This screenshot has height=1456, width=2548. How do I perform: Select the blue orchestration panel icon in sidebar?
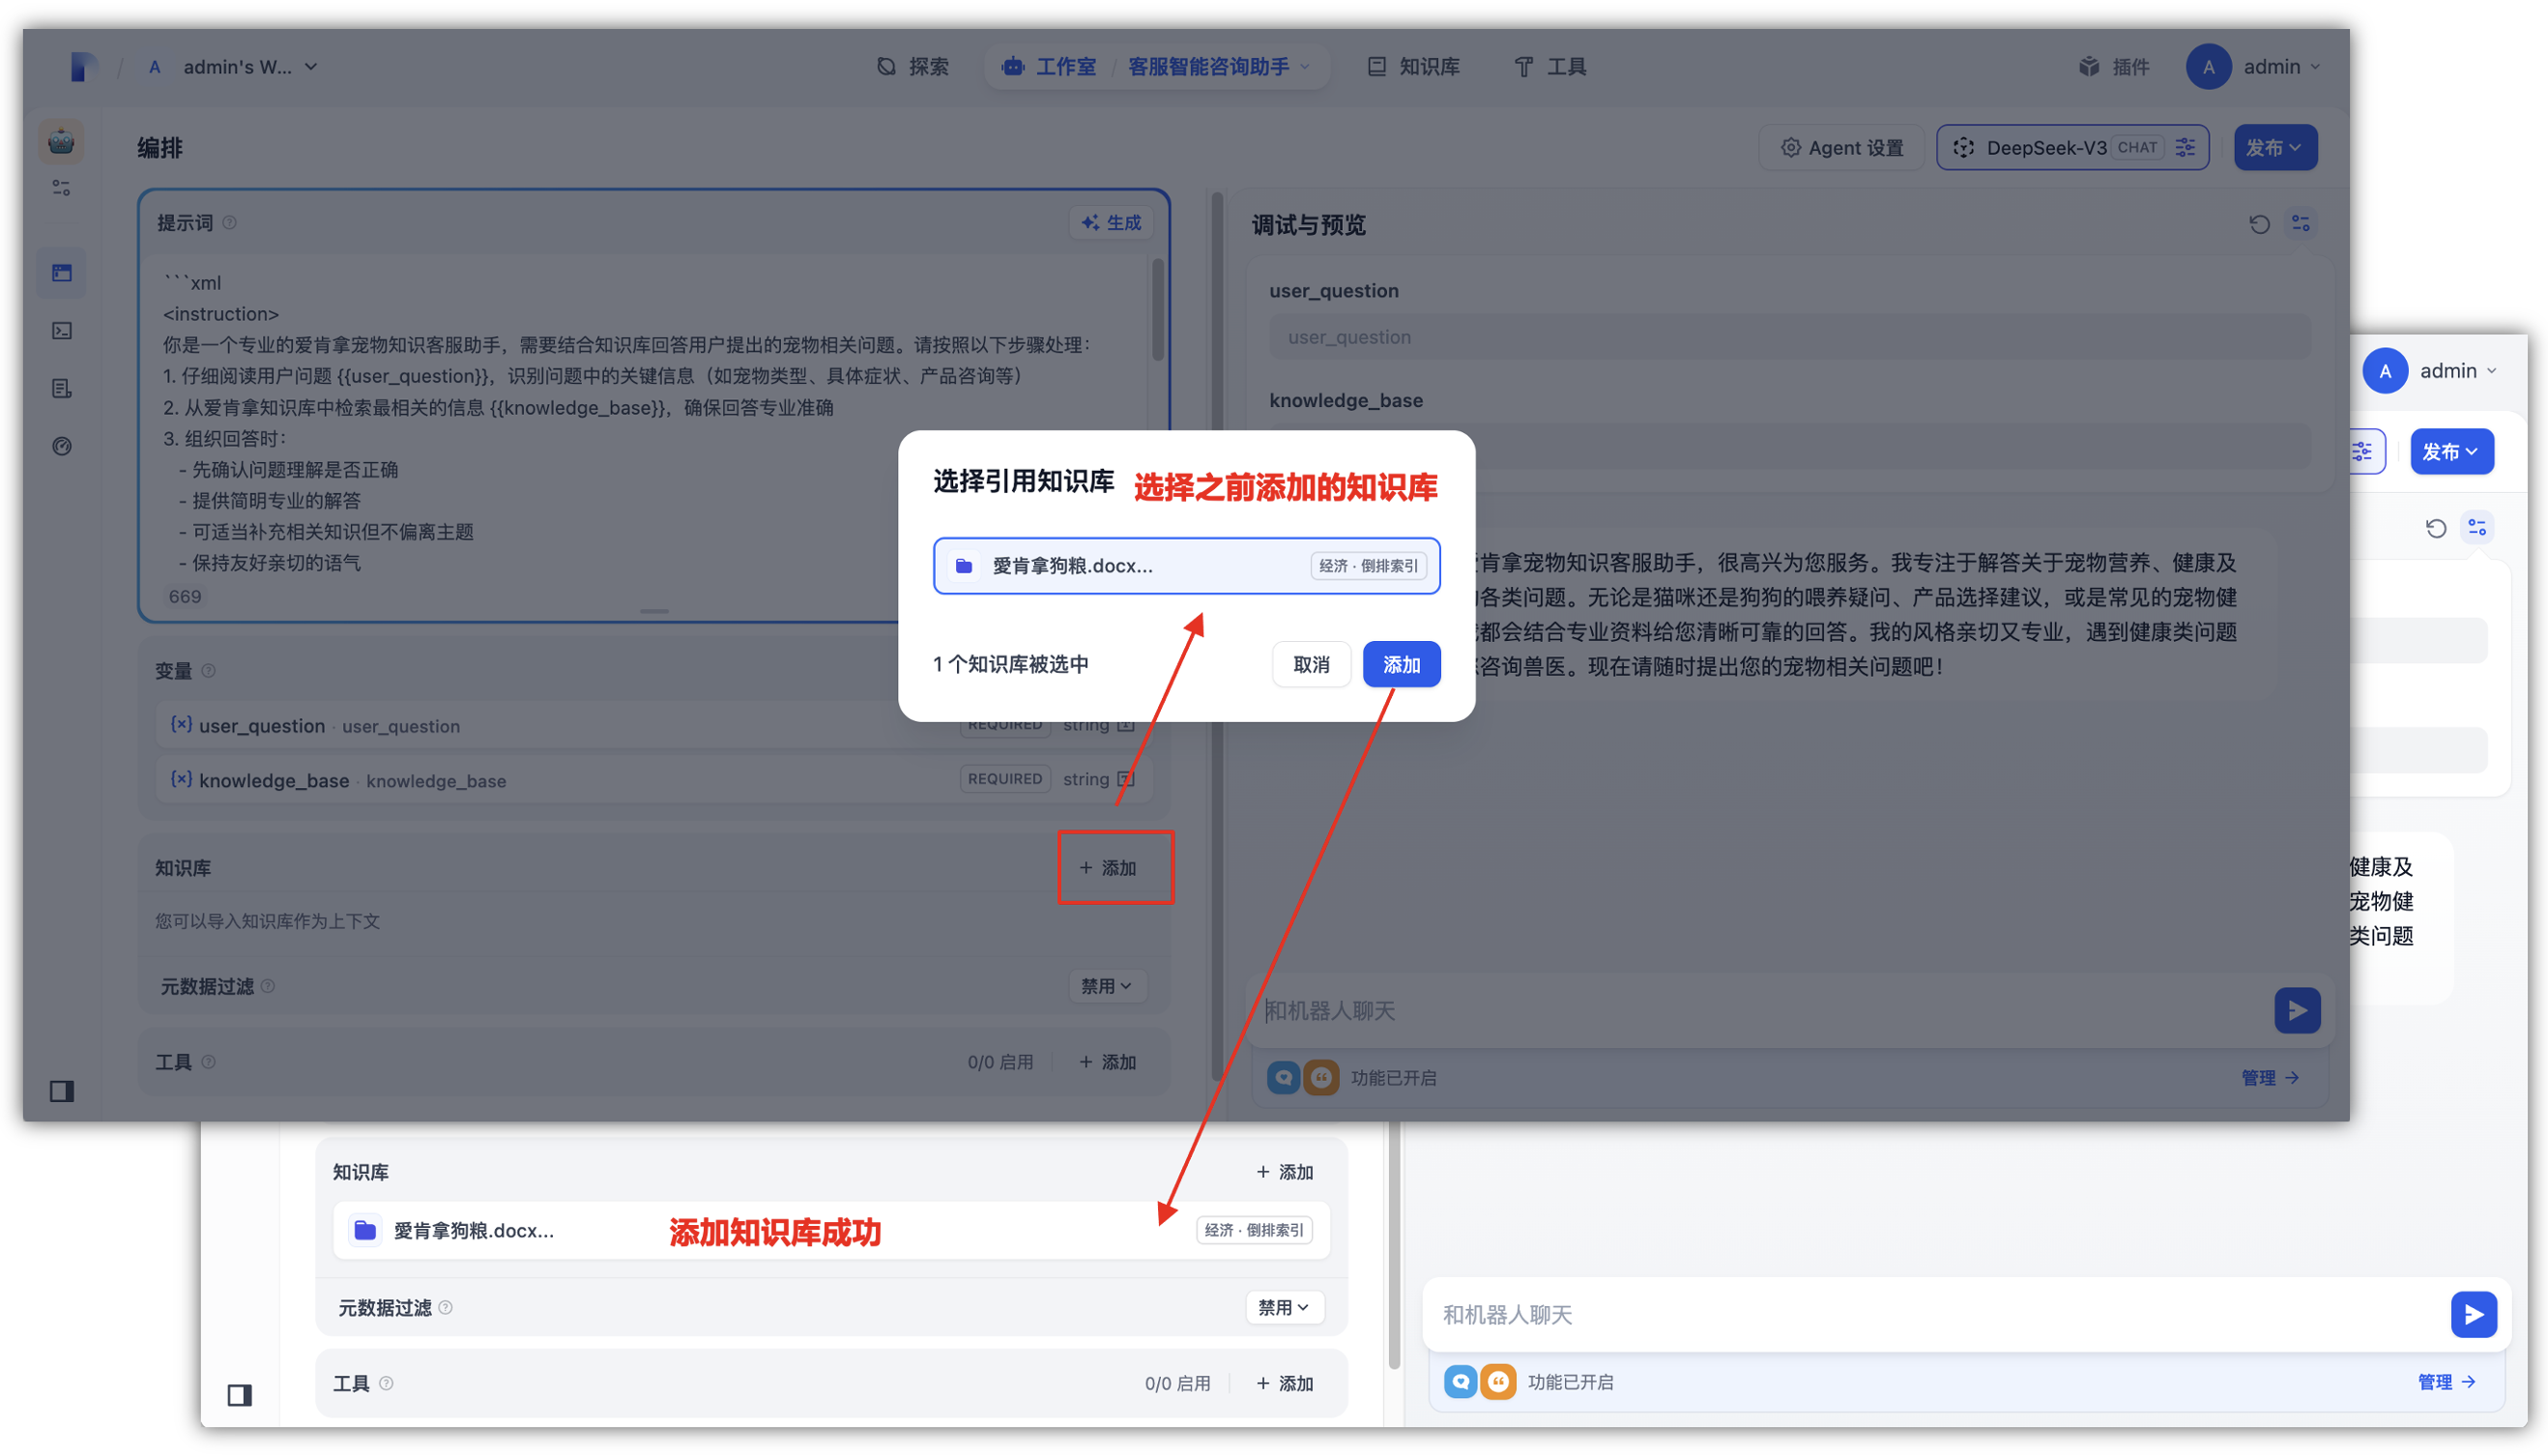[61, 272]
